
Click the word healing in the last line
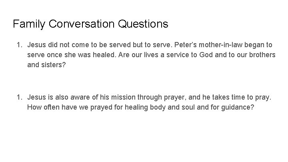coord(136,108)
